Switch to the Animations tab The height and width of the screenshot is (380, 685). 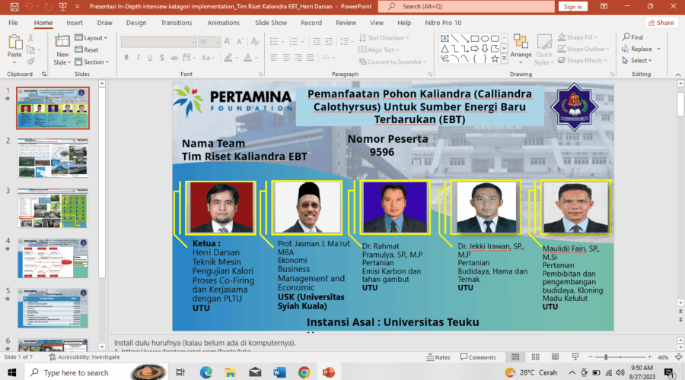point(223,23)
